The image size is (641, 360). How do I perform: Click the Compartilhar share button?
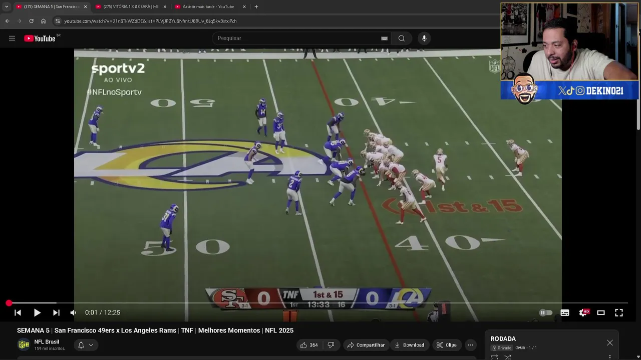click(x=366, y=345)
